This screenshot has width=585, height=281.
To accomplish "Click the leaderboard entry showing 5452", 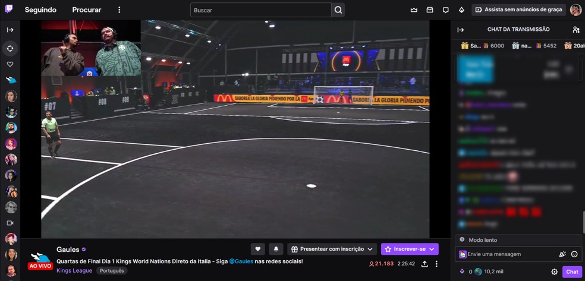I will [534, 46].
